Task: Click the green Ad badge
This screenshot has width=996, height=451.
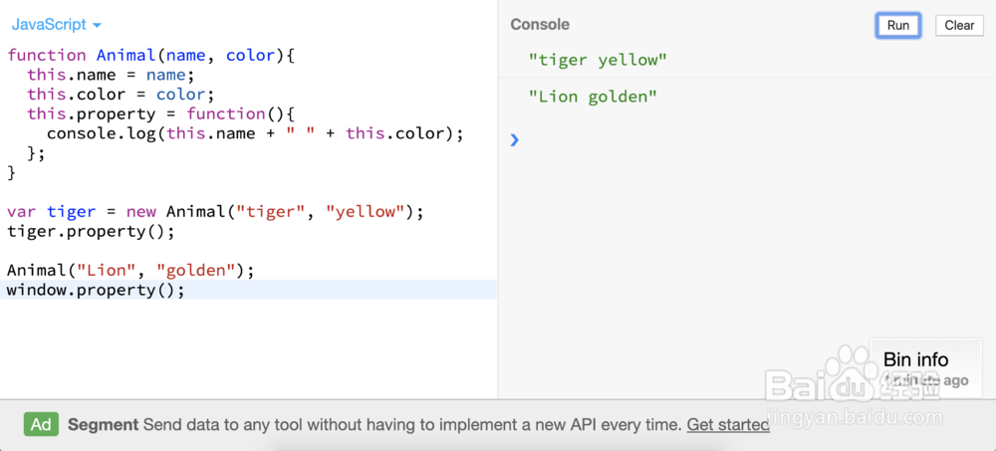Action: 41,424
